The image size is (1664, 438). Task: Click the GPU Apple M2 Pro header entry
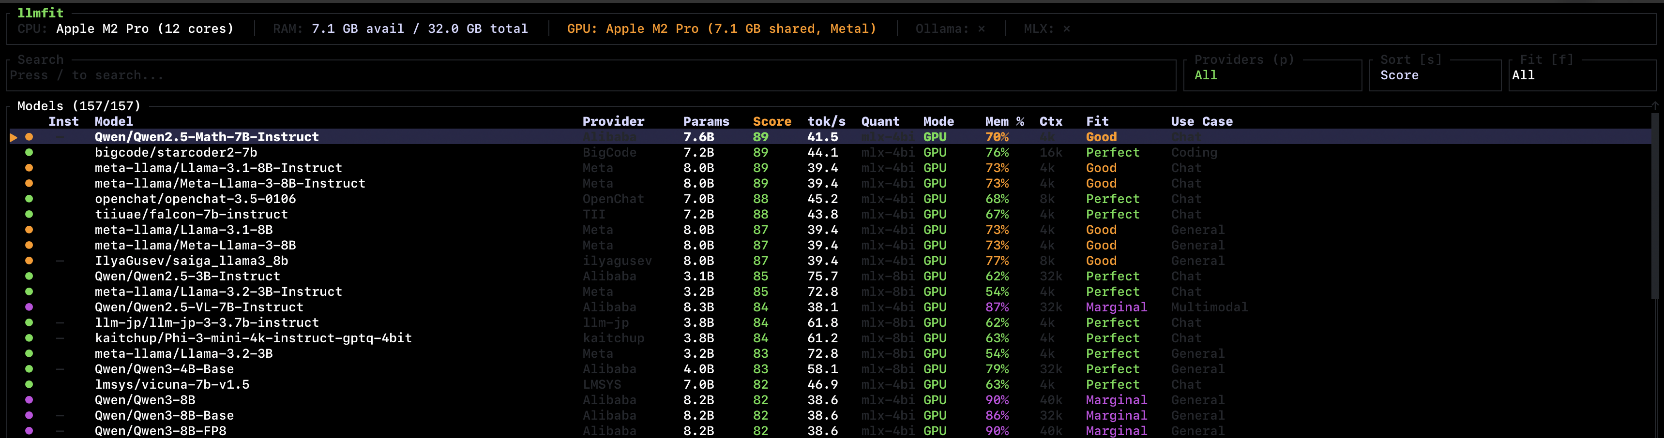pos(720,29)
